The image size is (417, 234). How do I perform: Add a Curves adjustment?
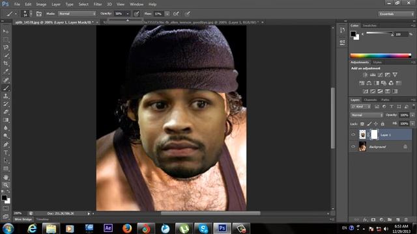(x=380, y=75)
